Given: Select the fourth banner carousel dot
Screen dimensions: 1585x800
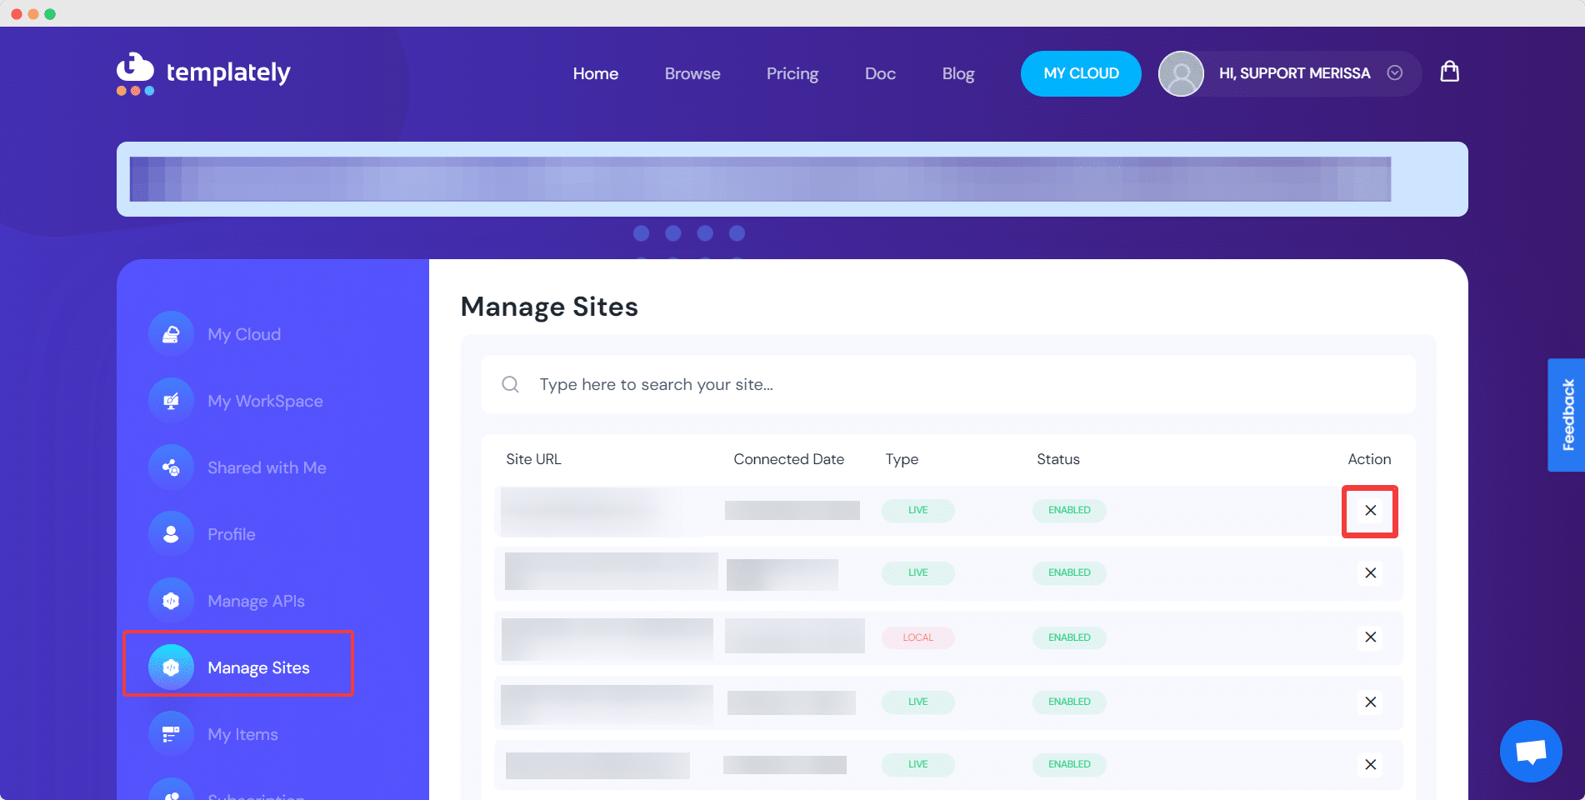Looking at the screenshot, I should point(737,233).
